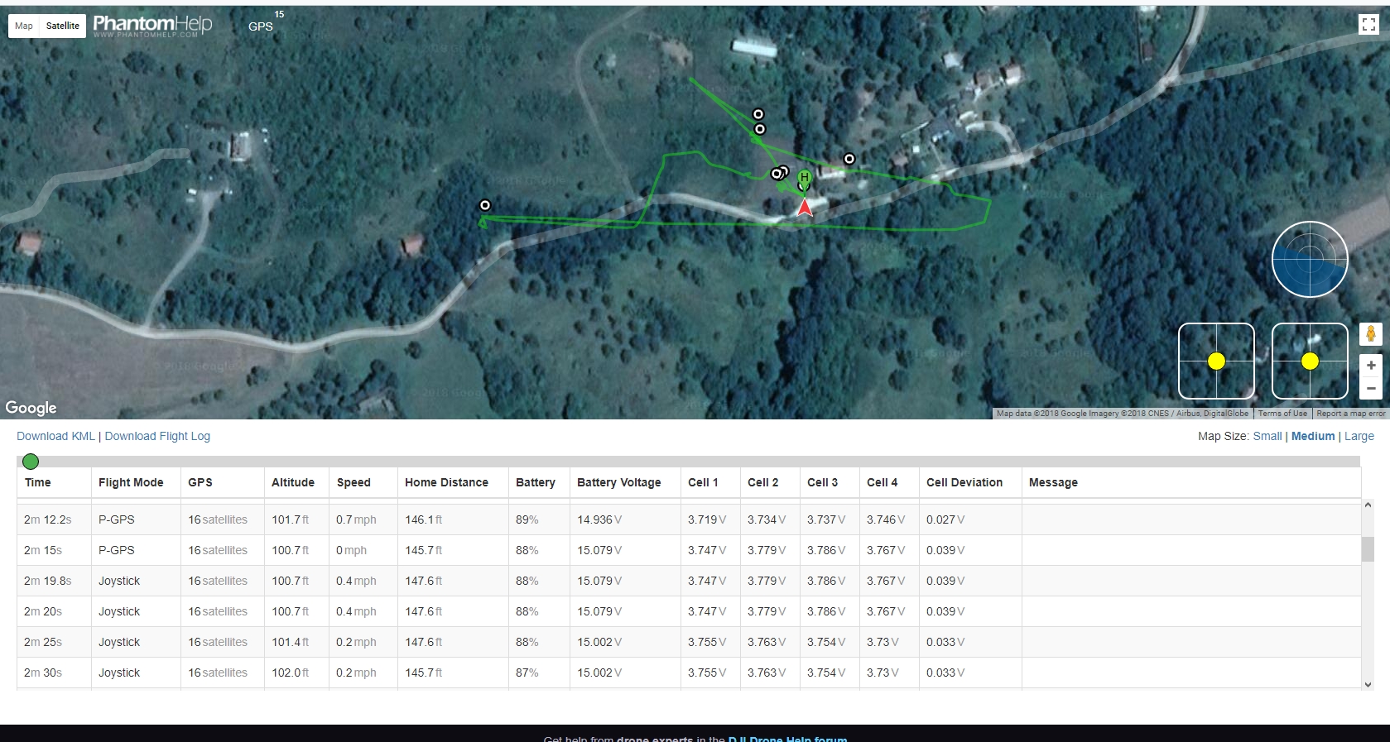The width and height of the screenshot is (1390, 742).
Task: Click the red drone position arrow
Action: 805,207
